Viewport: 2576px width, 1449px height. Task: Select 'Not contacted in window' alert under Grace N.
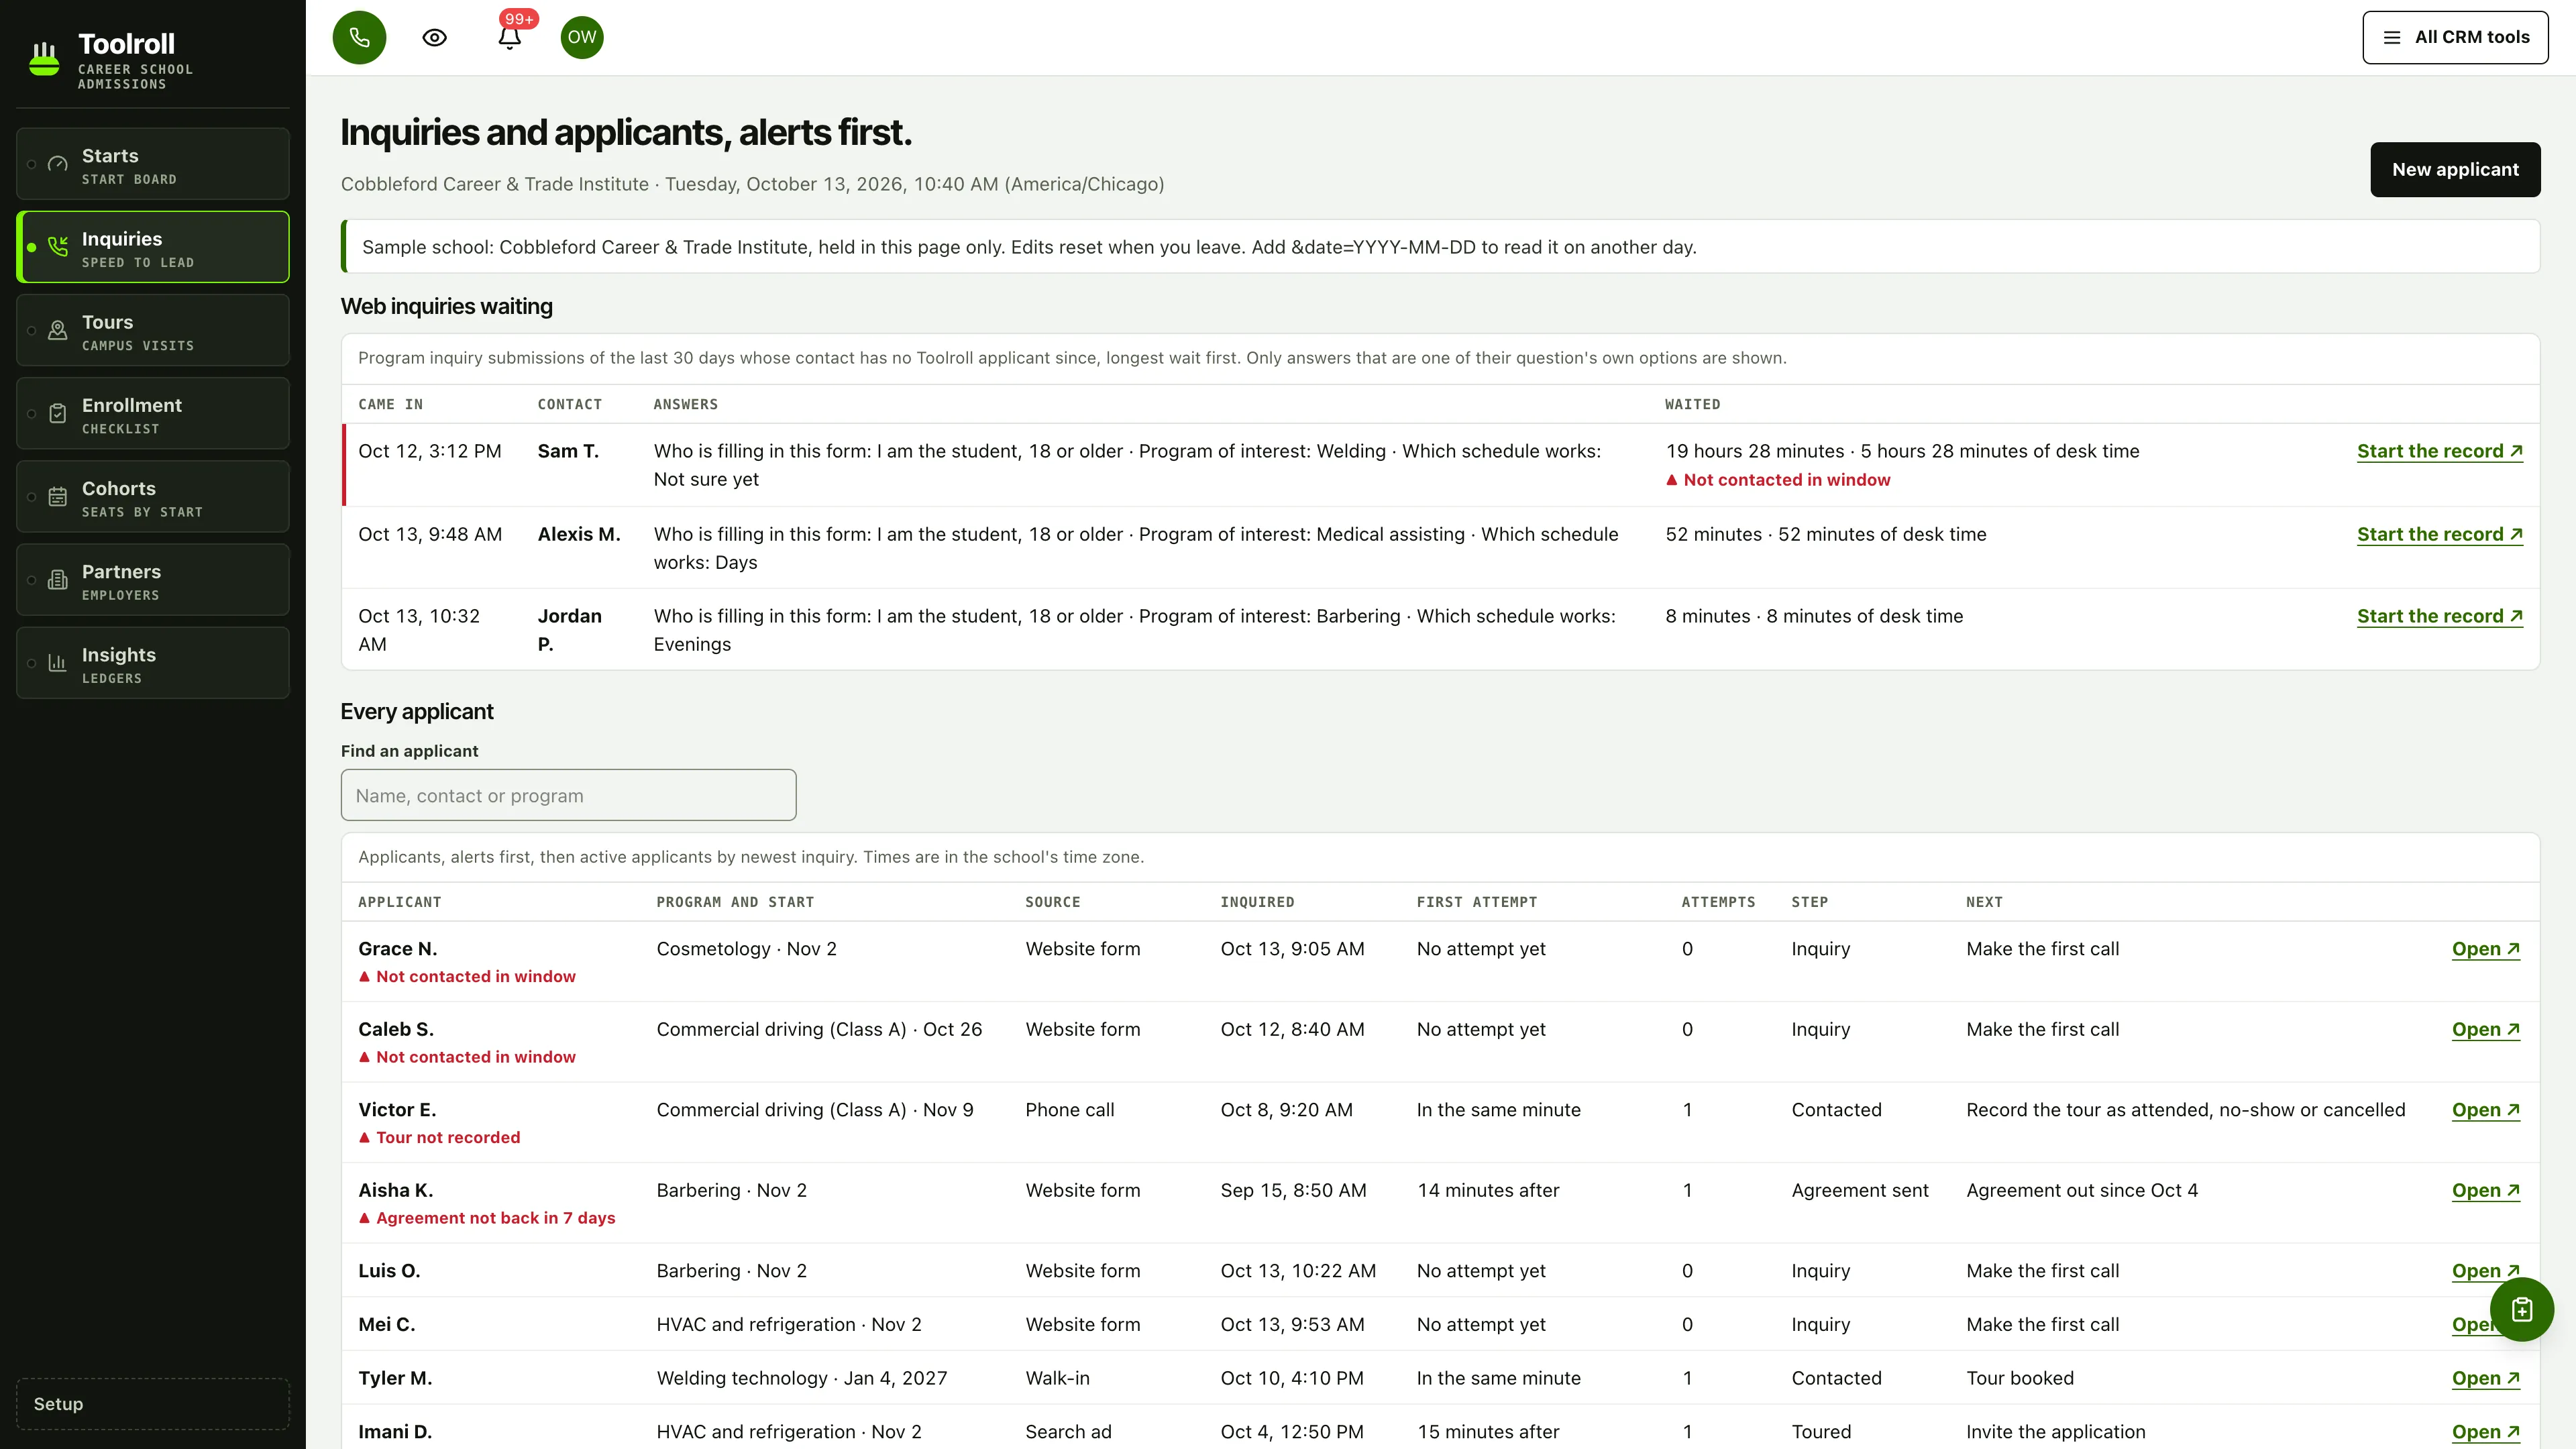tap(467, 977)
